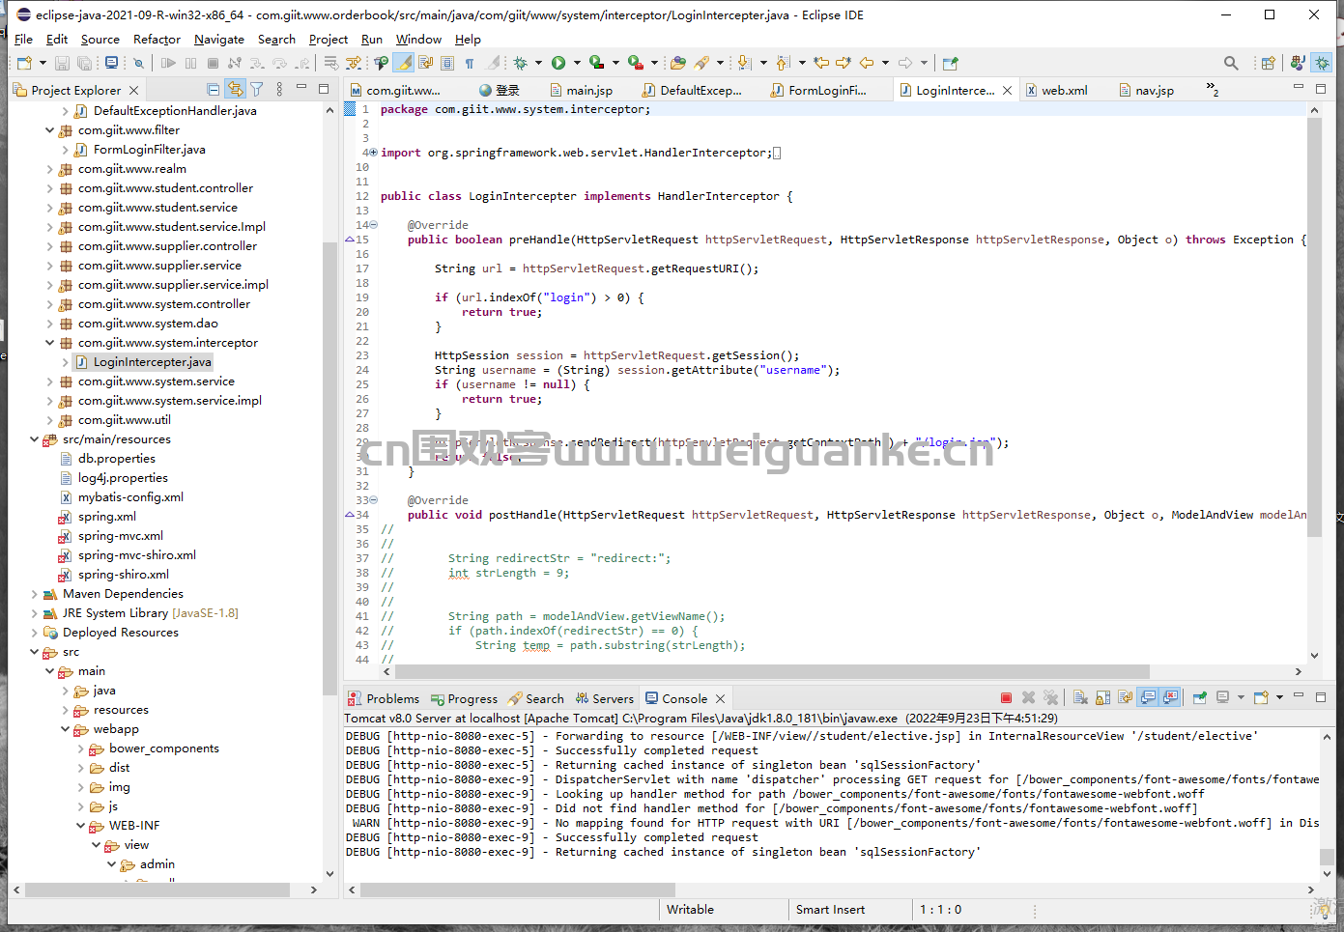Switch to the main.jsp editor tab
1344x932 pixels.
[581, 90]
